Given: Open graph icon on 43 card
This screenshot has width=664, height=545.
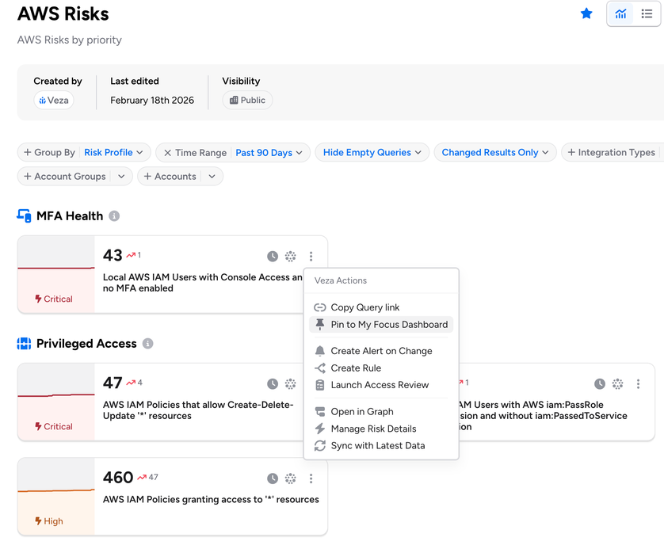Looking at the screenshot, I should [x=291, y=256].
